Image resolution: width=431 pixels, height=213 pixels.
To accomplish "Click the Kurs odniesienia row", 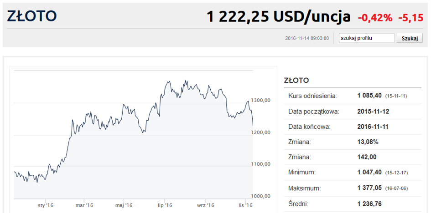I will tap(353, 96).
